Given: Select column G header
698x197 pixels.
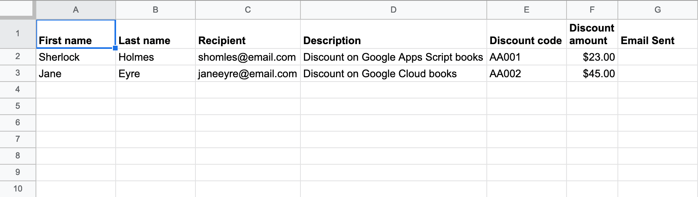Looking at the screenshot, I should click(x=658, y=9).
